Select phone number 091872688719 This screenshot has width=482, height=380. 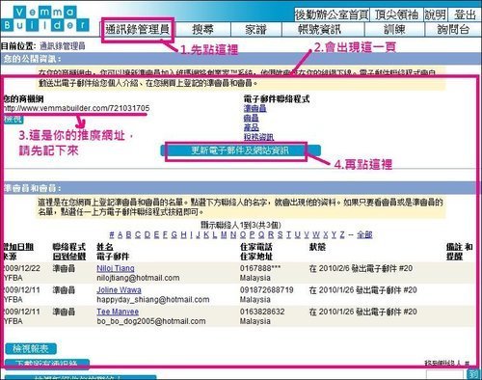pos(267,290)
